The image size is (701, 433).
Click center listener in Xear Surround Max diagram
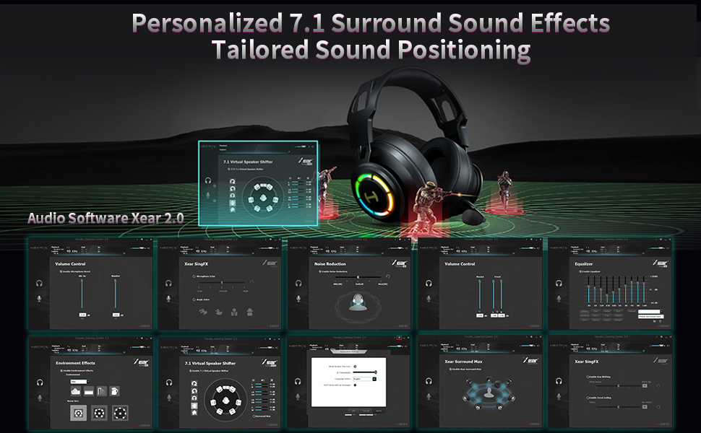[489, 393]
